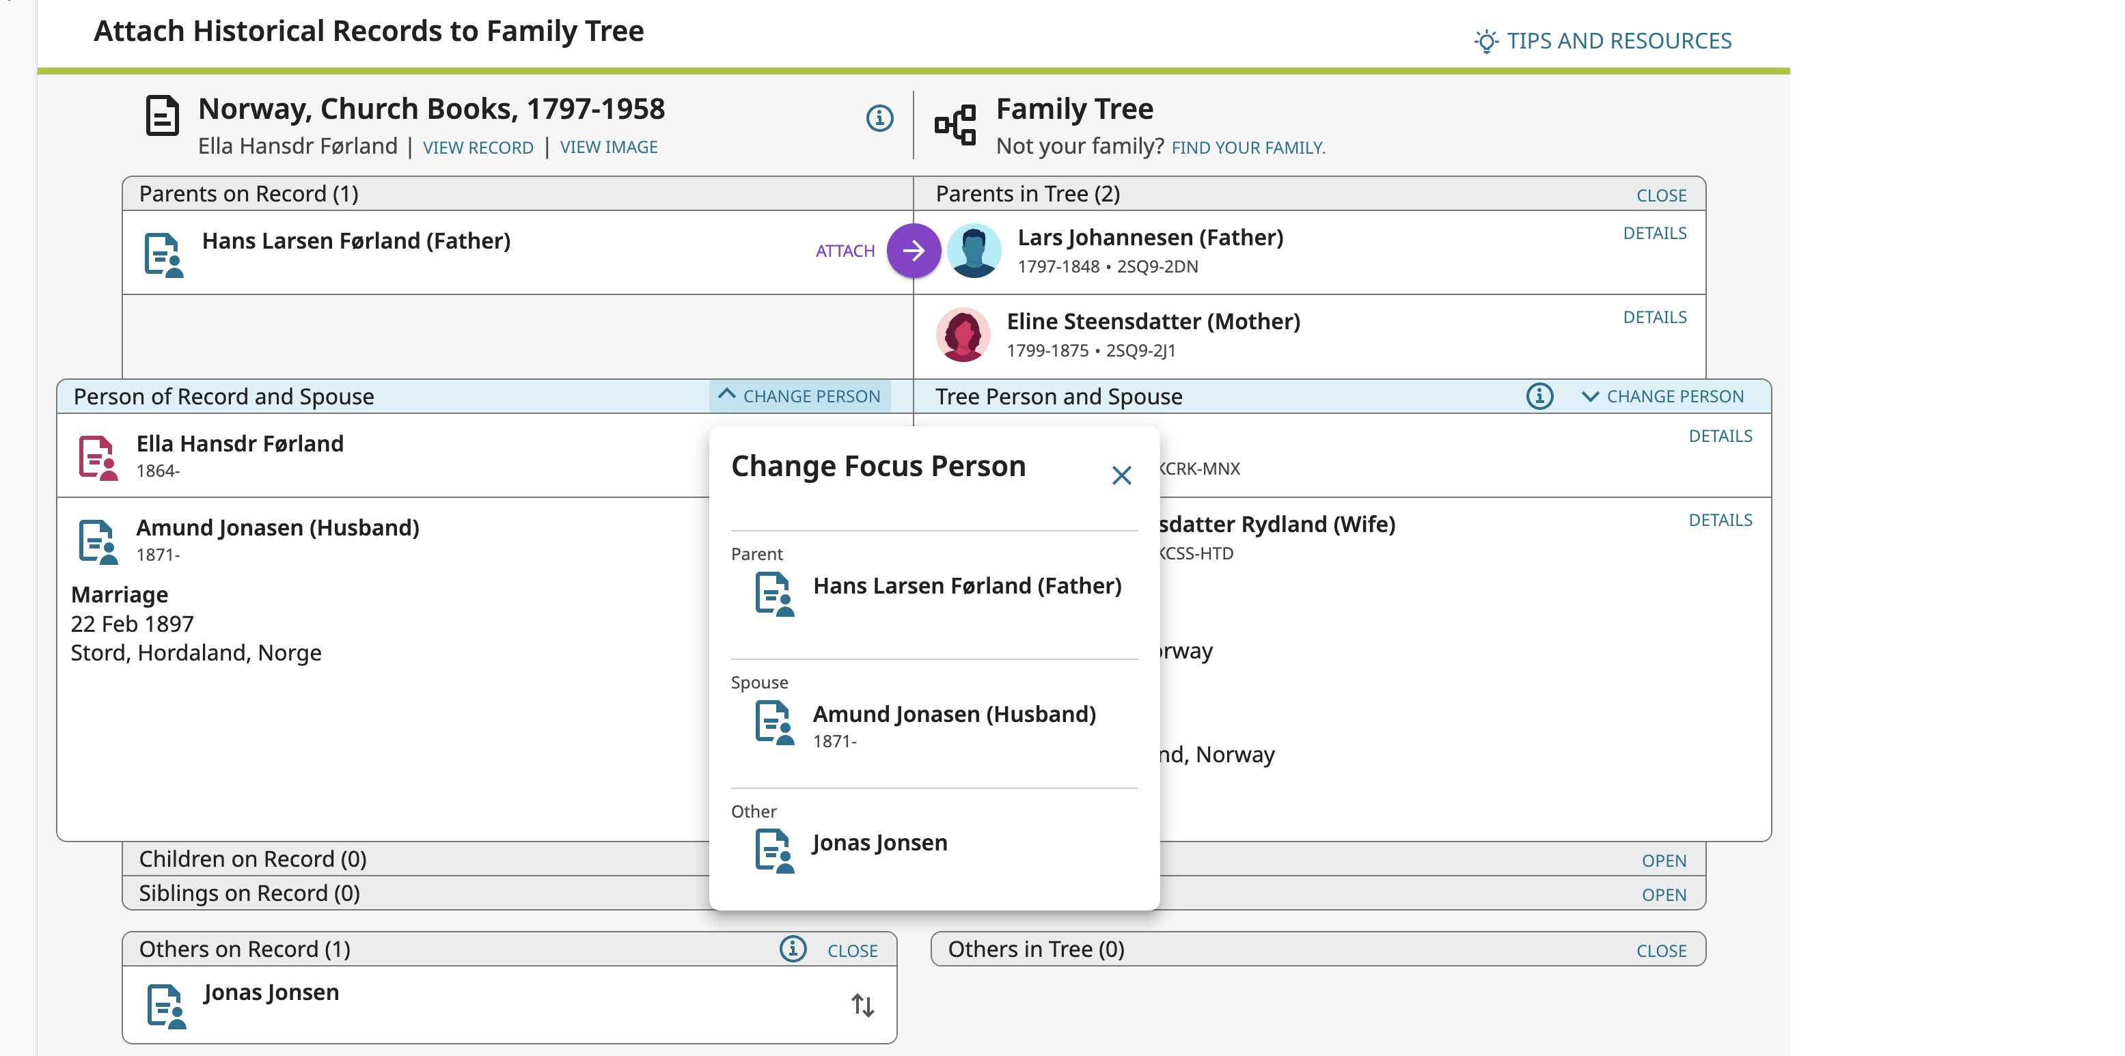Click info icon in Tree Person header
The height and width of the screenshot is (1056, 2125).
point(1539,397)
